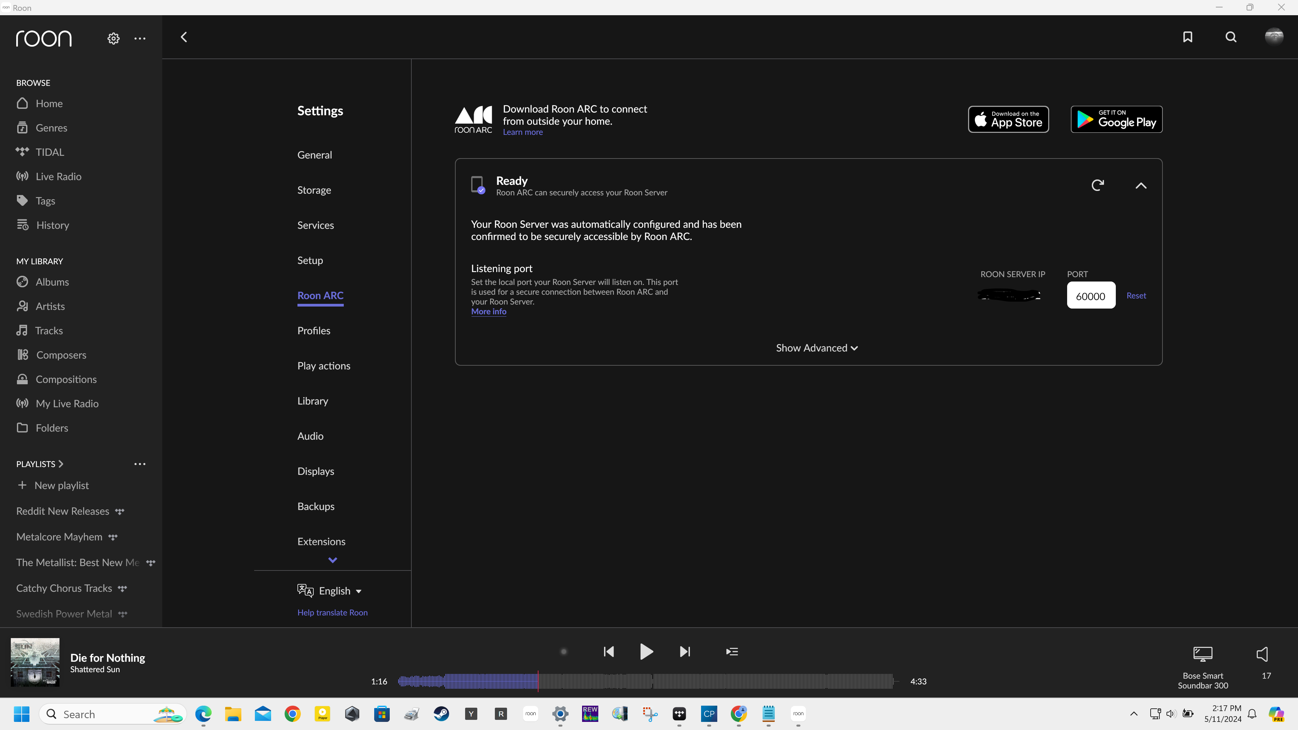Click the Help translate Roon link

click(332, 612)
